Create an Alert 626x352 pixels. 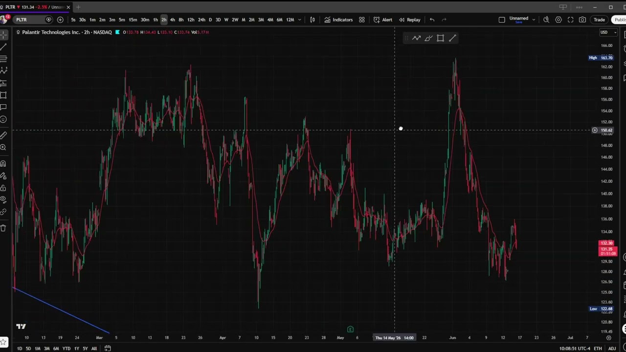pos(383,20)
